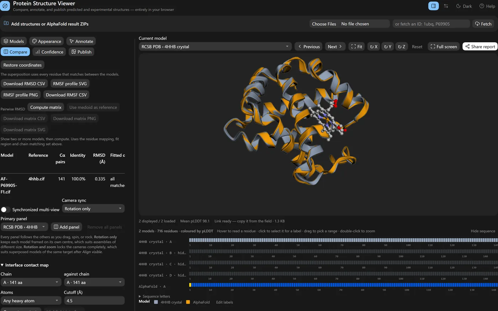This screenshot has width=498, height=311.
Task: Open the Appearance tab
Action: (x=47, y=41)
